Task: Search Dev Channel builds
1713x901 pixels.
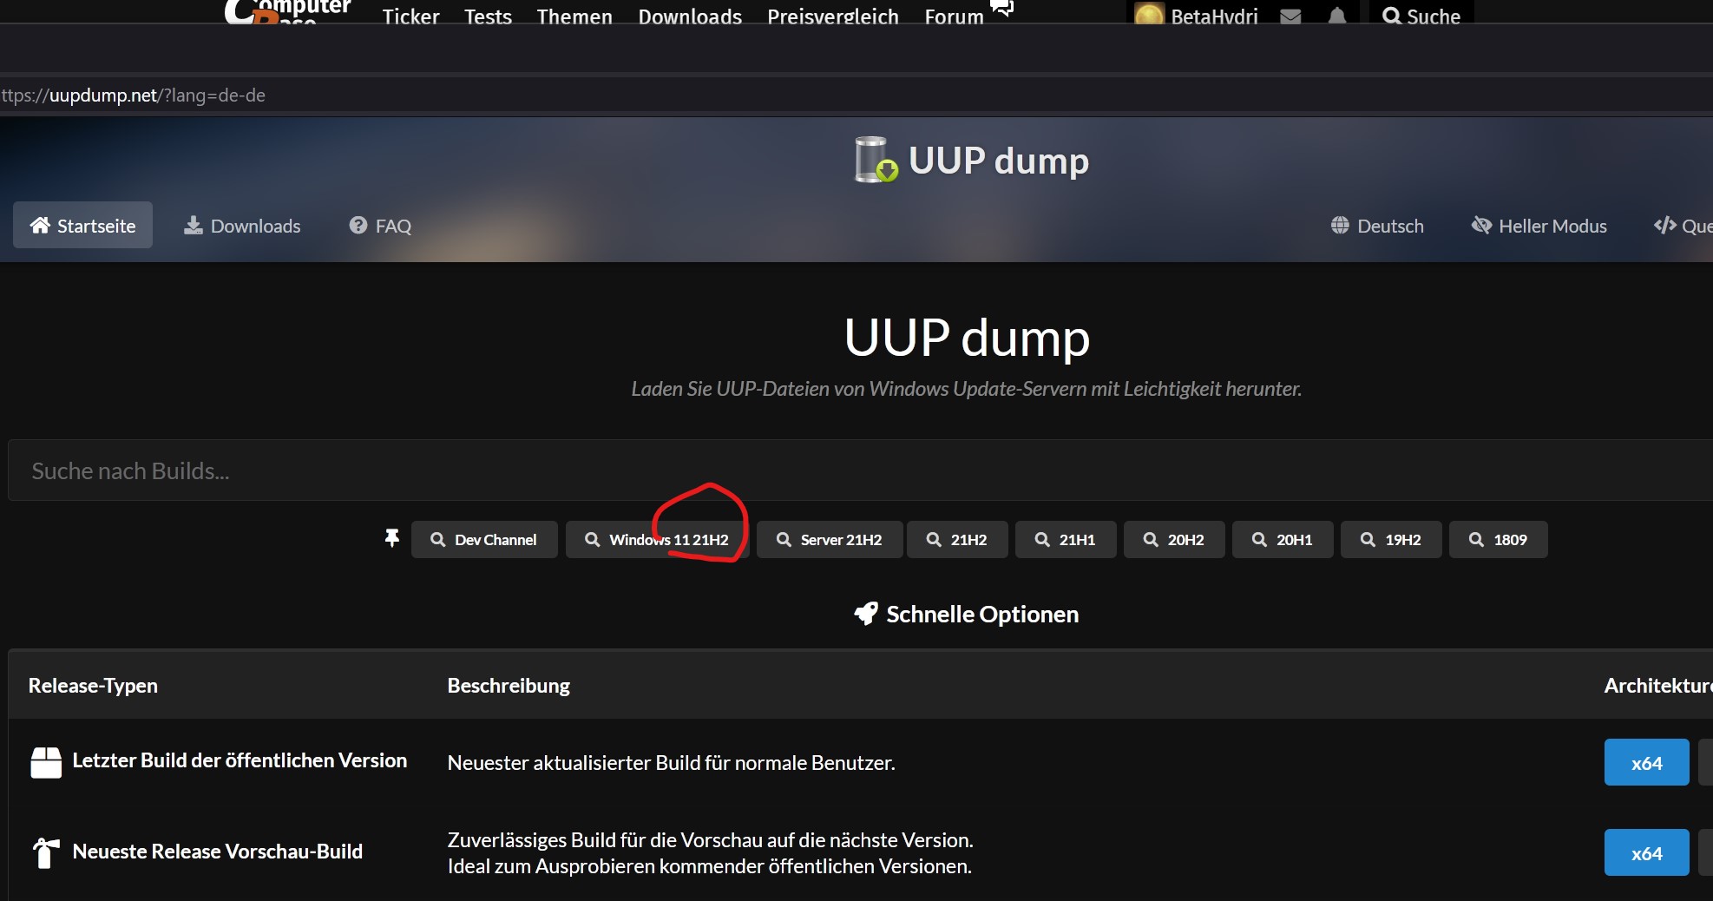Action: coord(484,540)
